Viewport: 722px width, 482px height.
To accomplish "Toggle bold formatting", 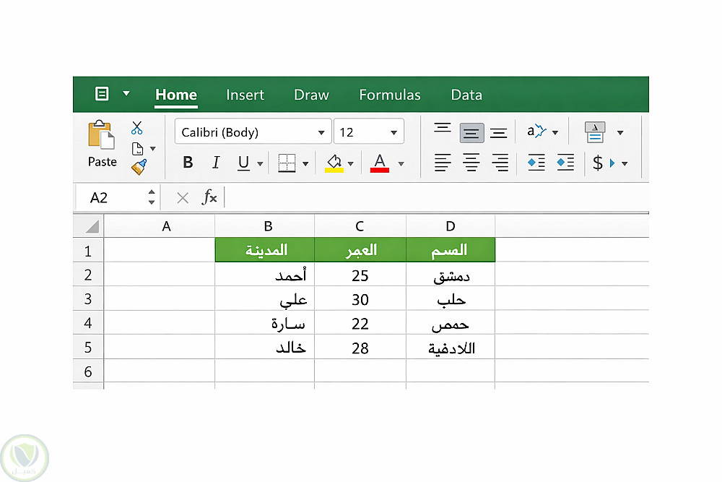I will [188, 163].
